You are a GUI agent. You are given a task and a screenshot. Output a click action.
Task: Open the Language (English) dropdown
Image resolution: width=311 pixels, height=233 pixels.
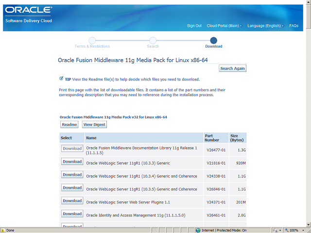(266, 26)
